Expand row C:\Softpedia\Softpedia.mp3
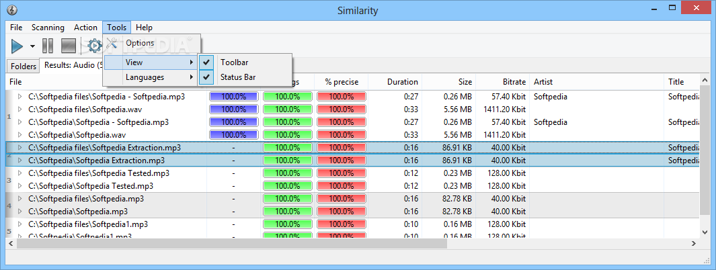The image size is (716, 270). pos(19,212)
